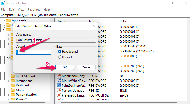190x104 pixels.
Task: Open the Favorites menu
Action: (34, 10)
